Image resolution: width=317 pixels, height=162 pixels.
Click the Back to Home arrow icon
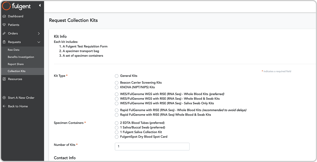tap(4, 106)
